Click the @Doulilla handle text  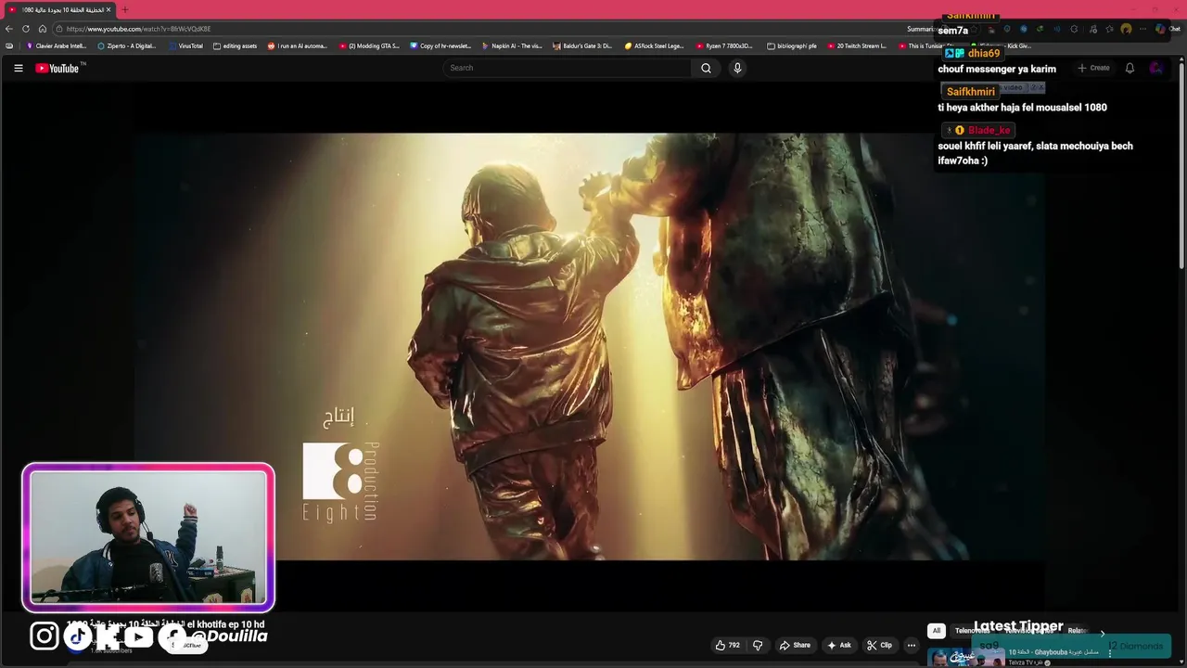click(230, 636)
